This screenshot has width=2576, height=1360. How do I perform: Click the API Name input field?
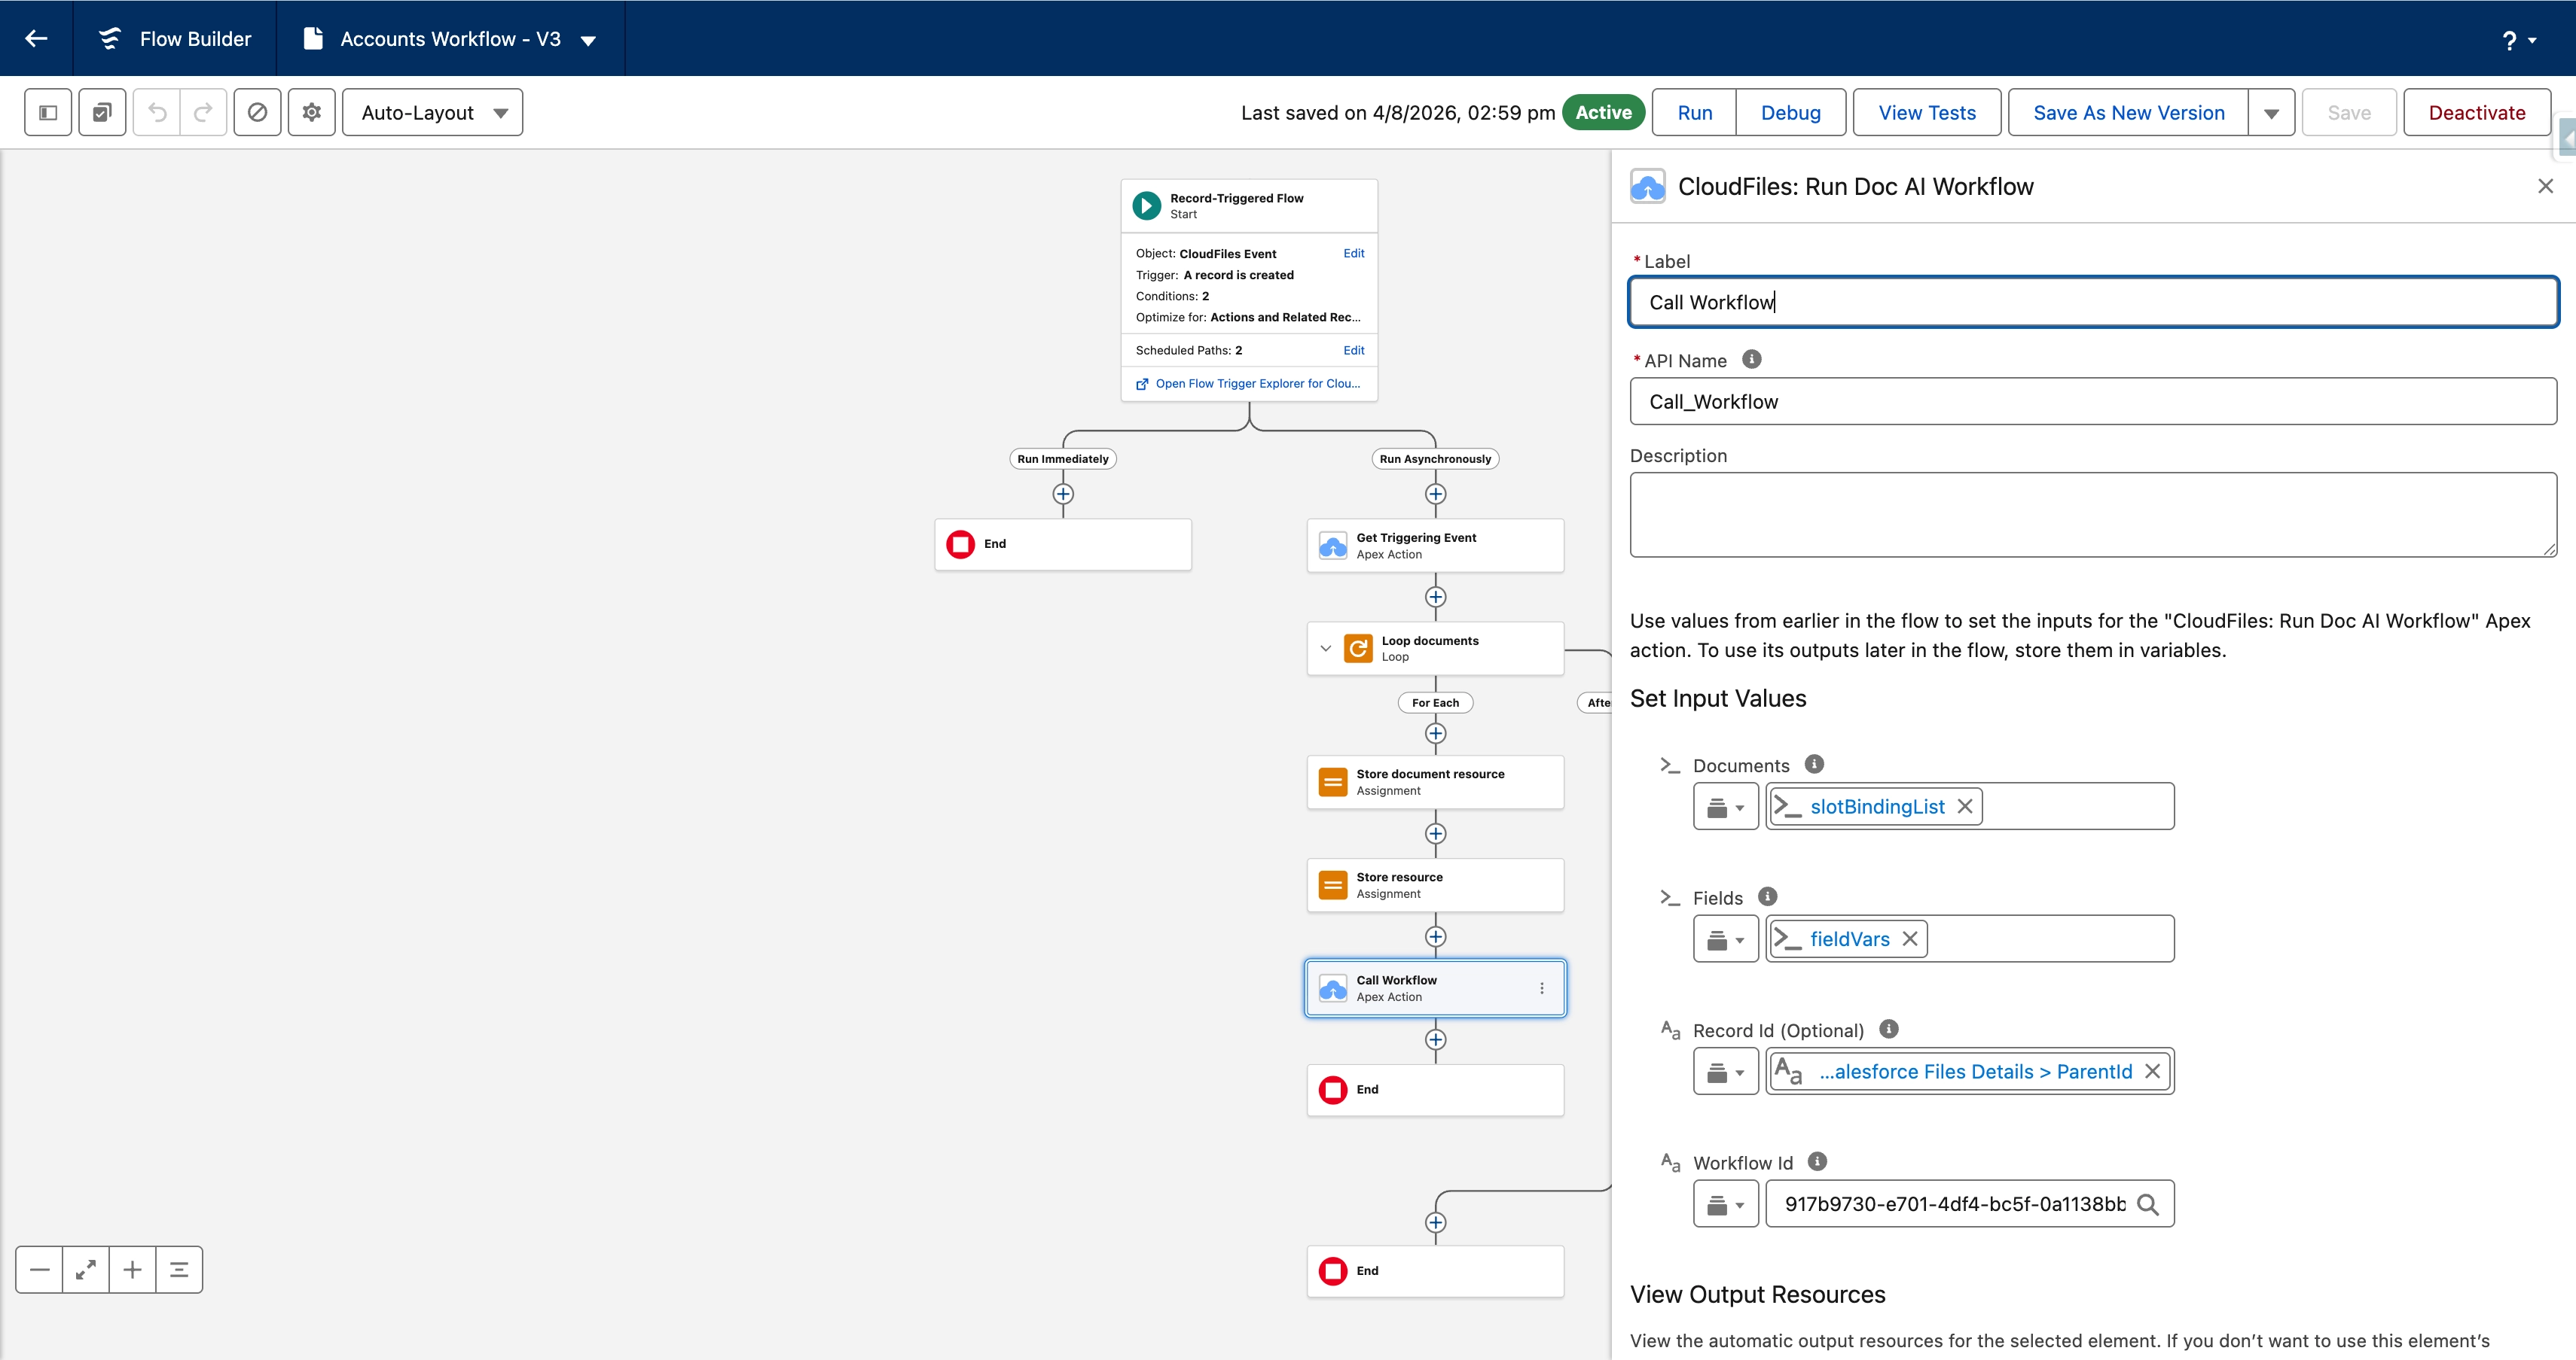click(x=2093, y=400)
